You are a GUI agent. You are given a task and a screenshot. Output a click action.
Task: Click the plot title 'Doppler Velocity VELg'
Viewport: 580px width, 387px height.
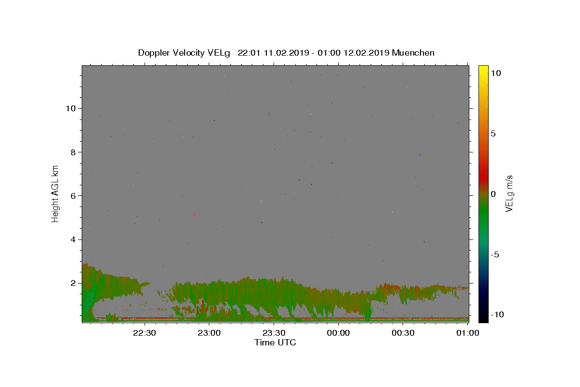click(x=185, y=53)
